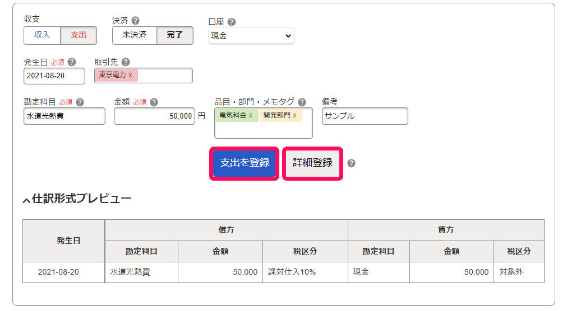
Task: Focus the 備考 remarks field
Action: tap(365, 116)
